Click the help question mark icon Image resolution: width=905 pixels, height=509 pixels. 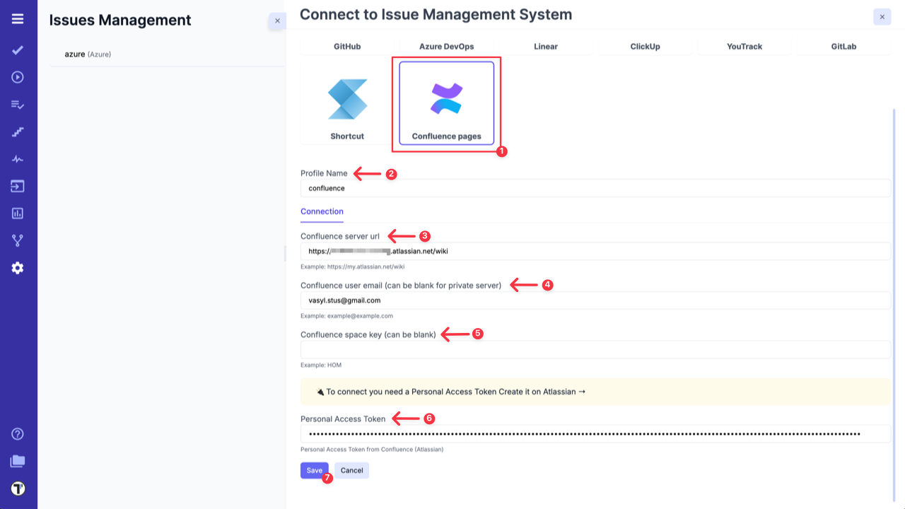[x=18, y=433]
